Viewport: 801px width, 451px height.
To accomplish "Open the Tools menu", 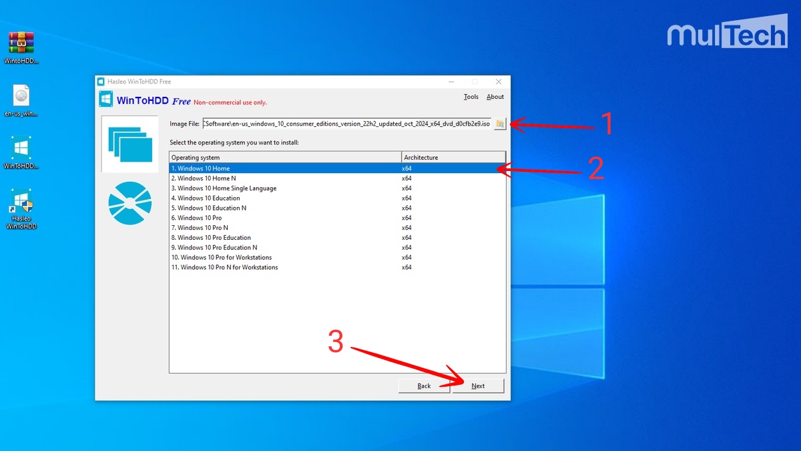I will pos(471,96).
